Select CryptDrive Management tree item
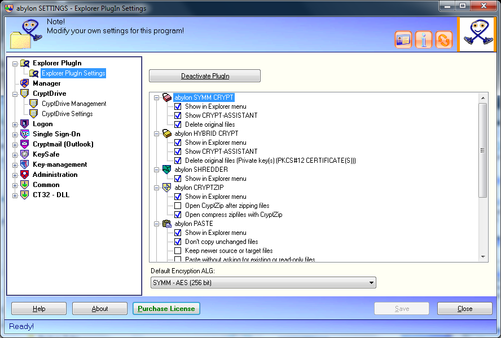Screen dimensions: 501x338 (x=74, y=104)
